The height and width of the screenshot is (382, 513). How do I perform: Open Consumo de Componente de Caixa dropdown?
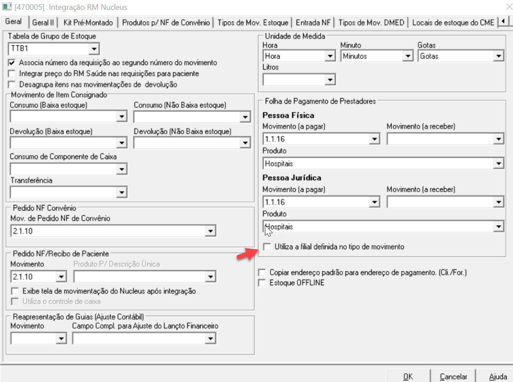click(122, 169)
